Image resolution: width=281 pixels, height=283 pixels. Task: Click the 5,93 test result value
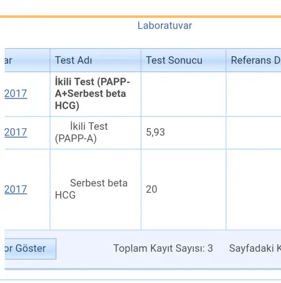point(156,132)
